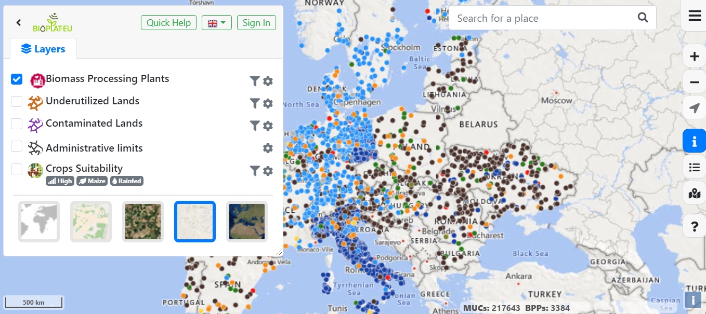
Task: Enable the Crops Suitability layer
Action: (16, 168)
